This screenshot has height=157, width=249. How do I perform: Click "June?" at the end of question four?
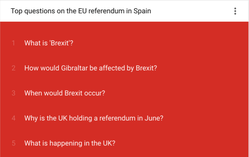154,119
